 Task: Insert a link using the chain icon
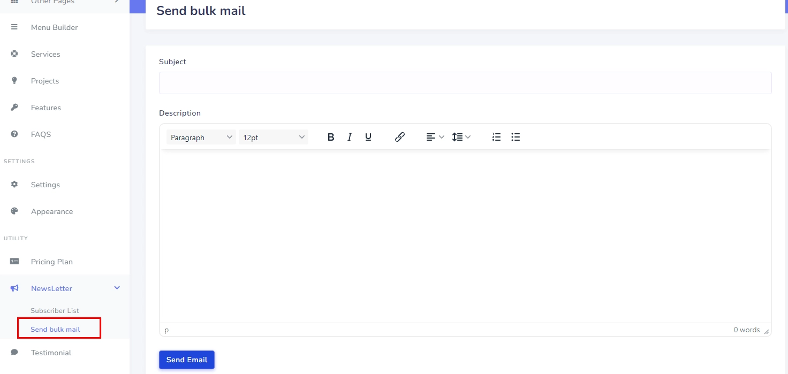coord(399,138)
